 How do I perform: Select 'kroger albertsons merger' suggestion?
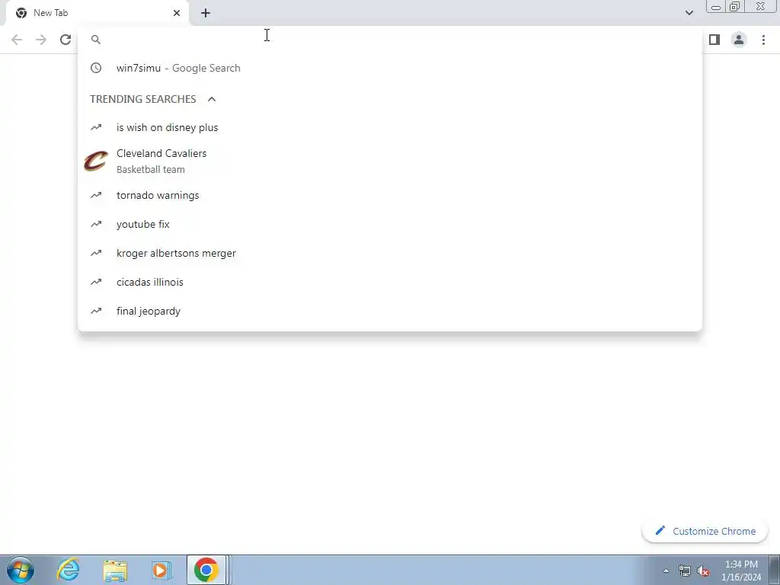pos(390,253)
